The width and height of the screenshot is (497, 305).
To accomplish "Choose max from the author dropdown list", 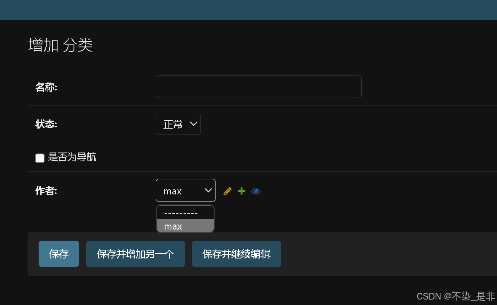I will pyautogui.click(x=185, y=226).
